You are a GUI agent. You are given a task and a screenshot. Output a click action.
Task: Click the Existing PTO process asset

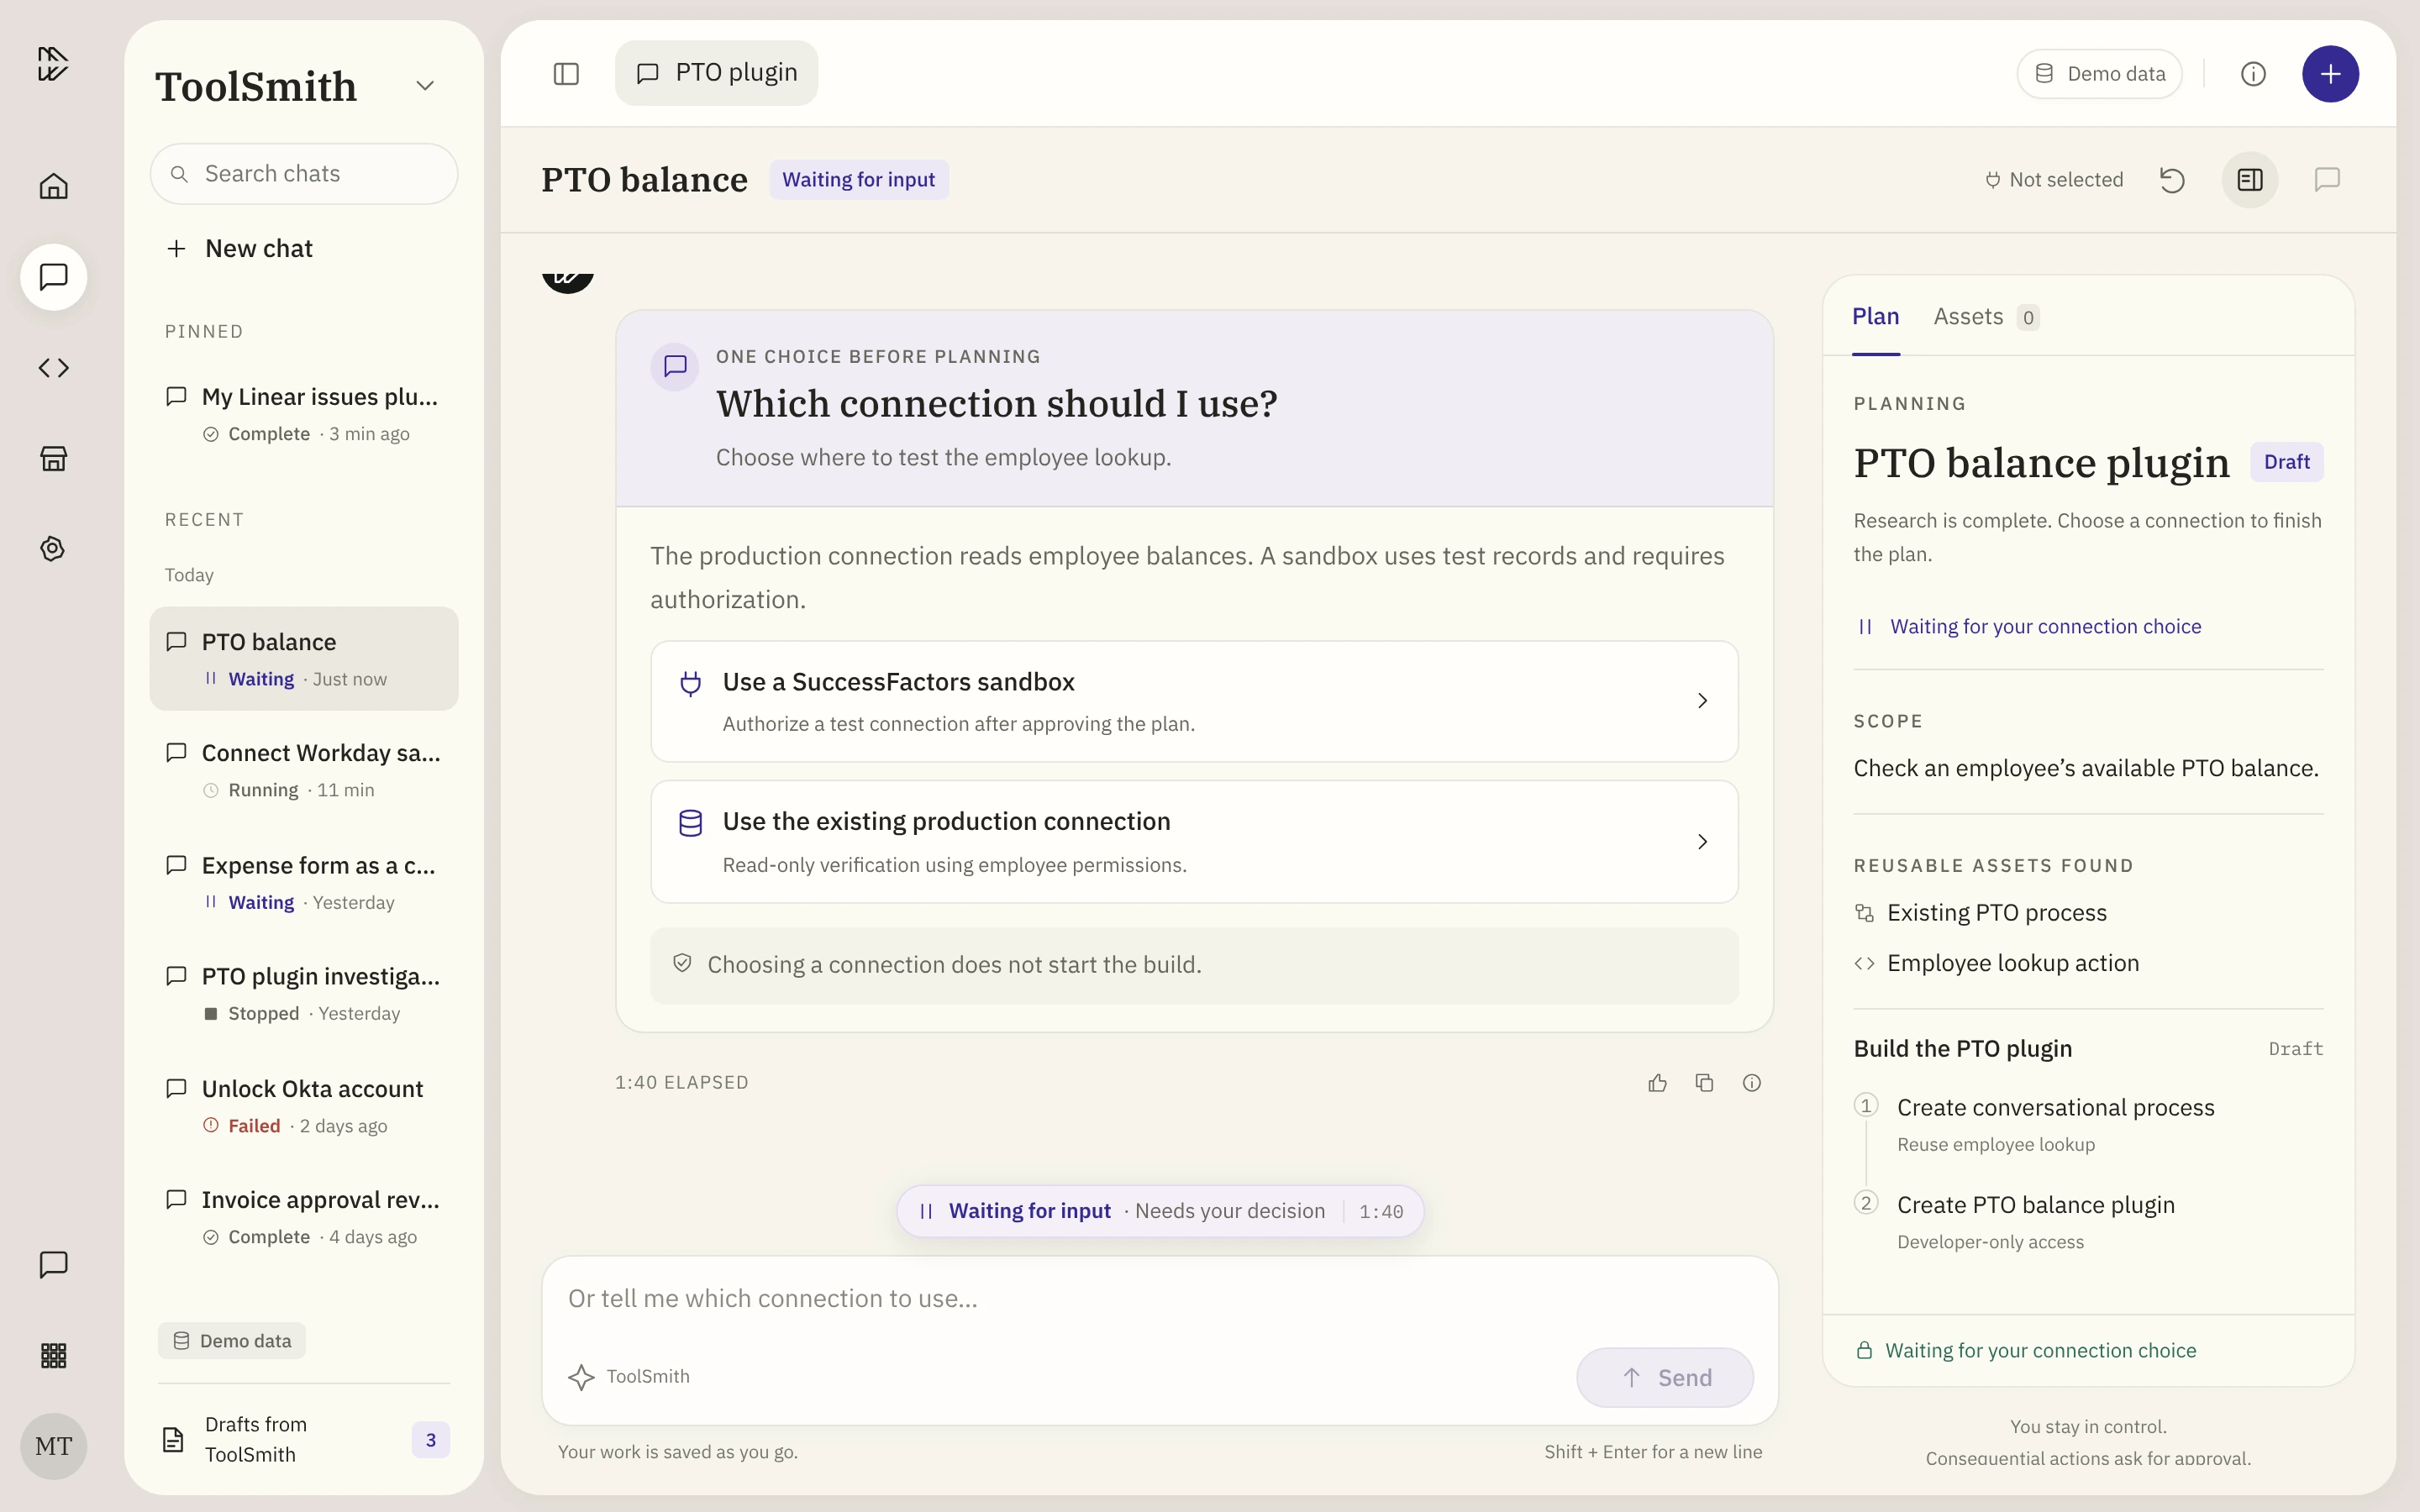pos(1980,913)
